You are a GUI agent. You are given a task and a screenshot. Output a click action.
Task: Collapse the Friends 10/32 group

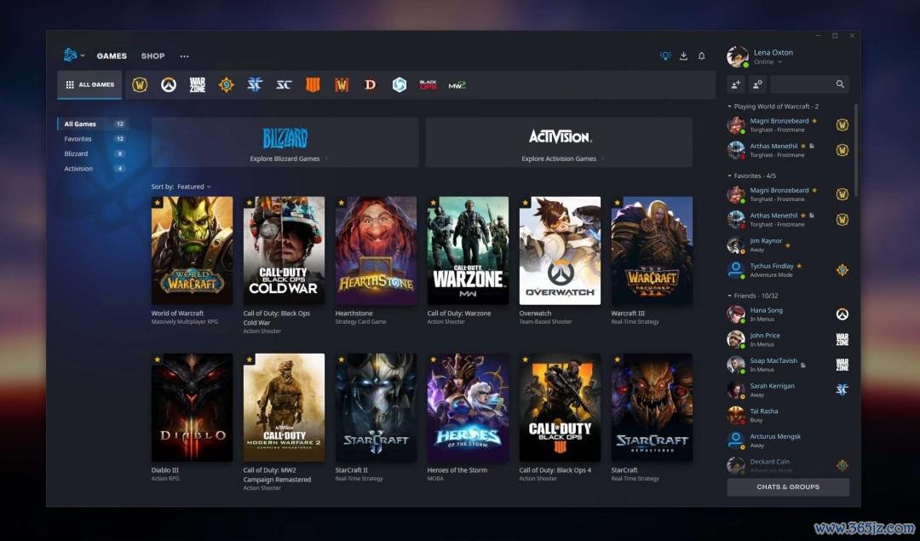753,296
